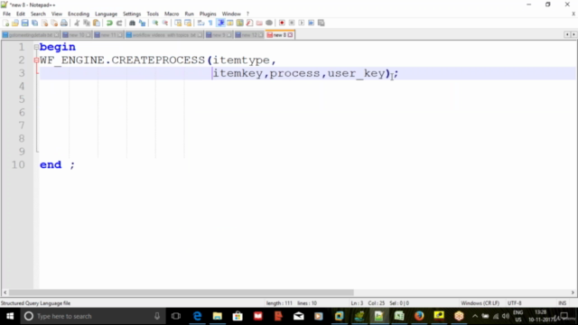
Task: Click the Close file toolbar icon
Action: click(x=44, y=23)
